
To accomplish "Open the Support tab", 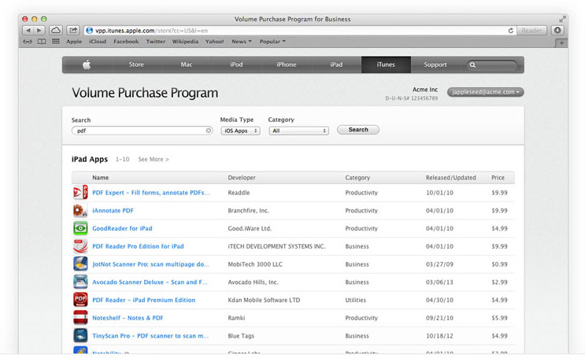I will pyautogui.click(x=435, y=65).
